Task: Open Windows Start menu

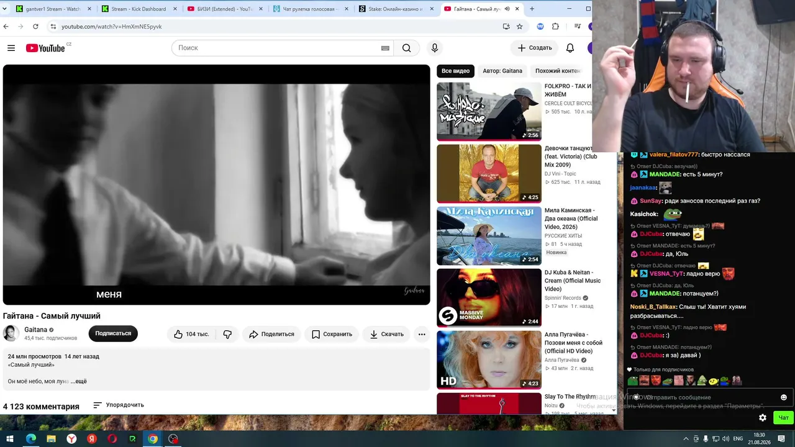Action: point(10,439)
